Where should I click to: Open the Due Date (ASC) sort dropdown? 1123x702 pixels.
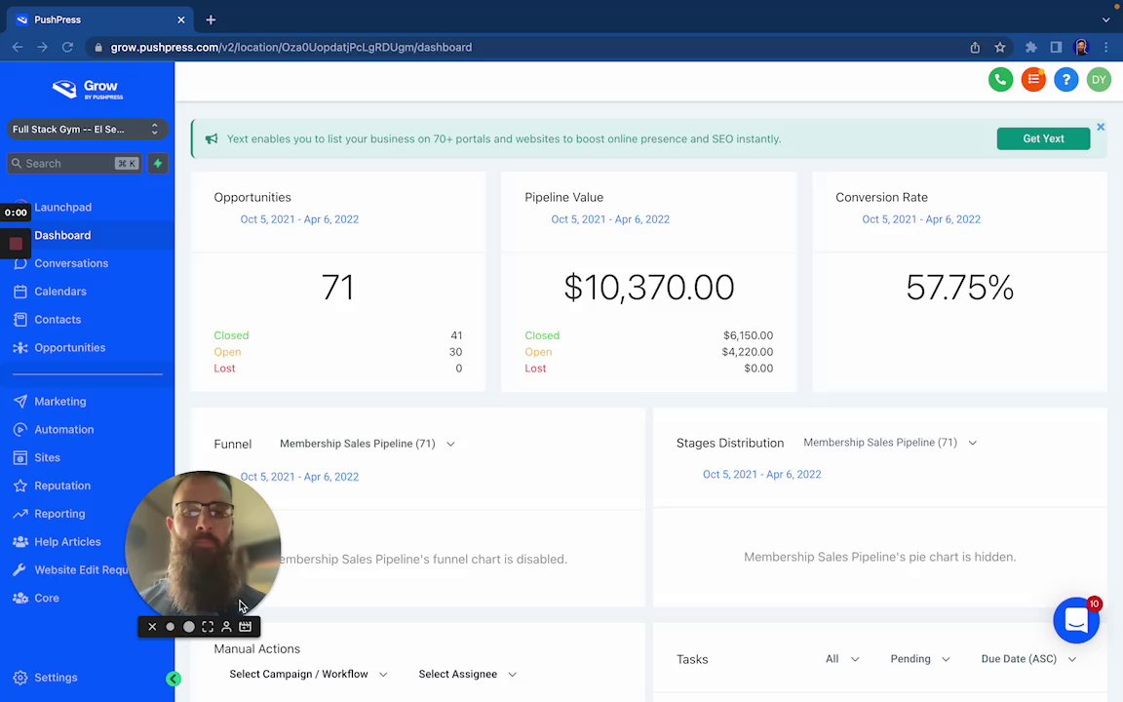coord(1028,659)
